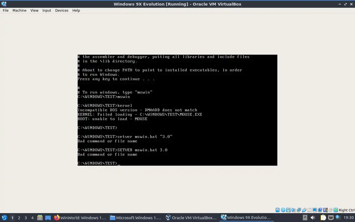The height and width of the screenshot is (222, 355).
Task: Click the CPU virtualization status icon
Action: (x=325, y=210)
